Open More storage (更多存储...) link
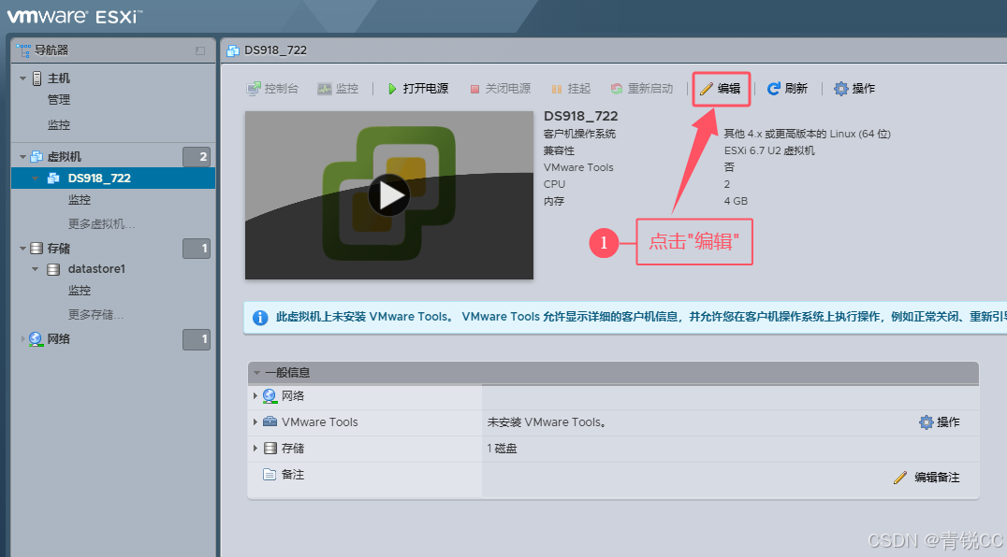Image resolution: width=1007 pixels, height=557 pixels. [95, 315]
